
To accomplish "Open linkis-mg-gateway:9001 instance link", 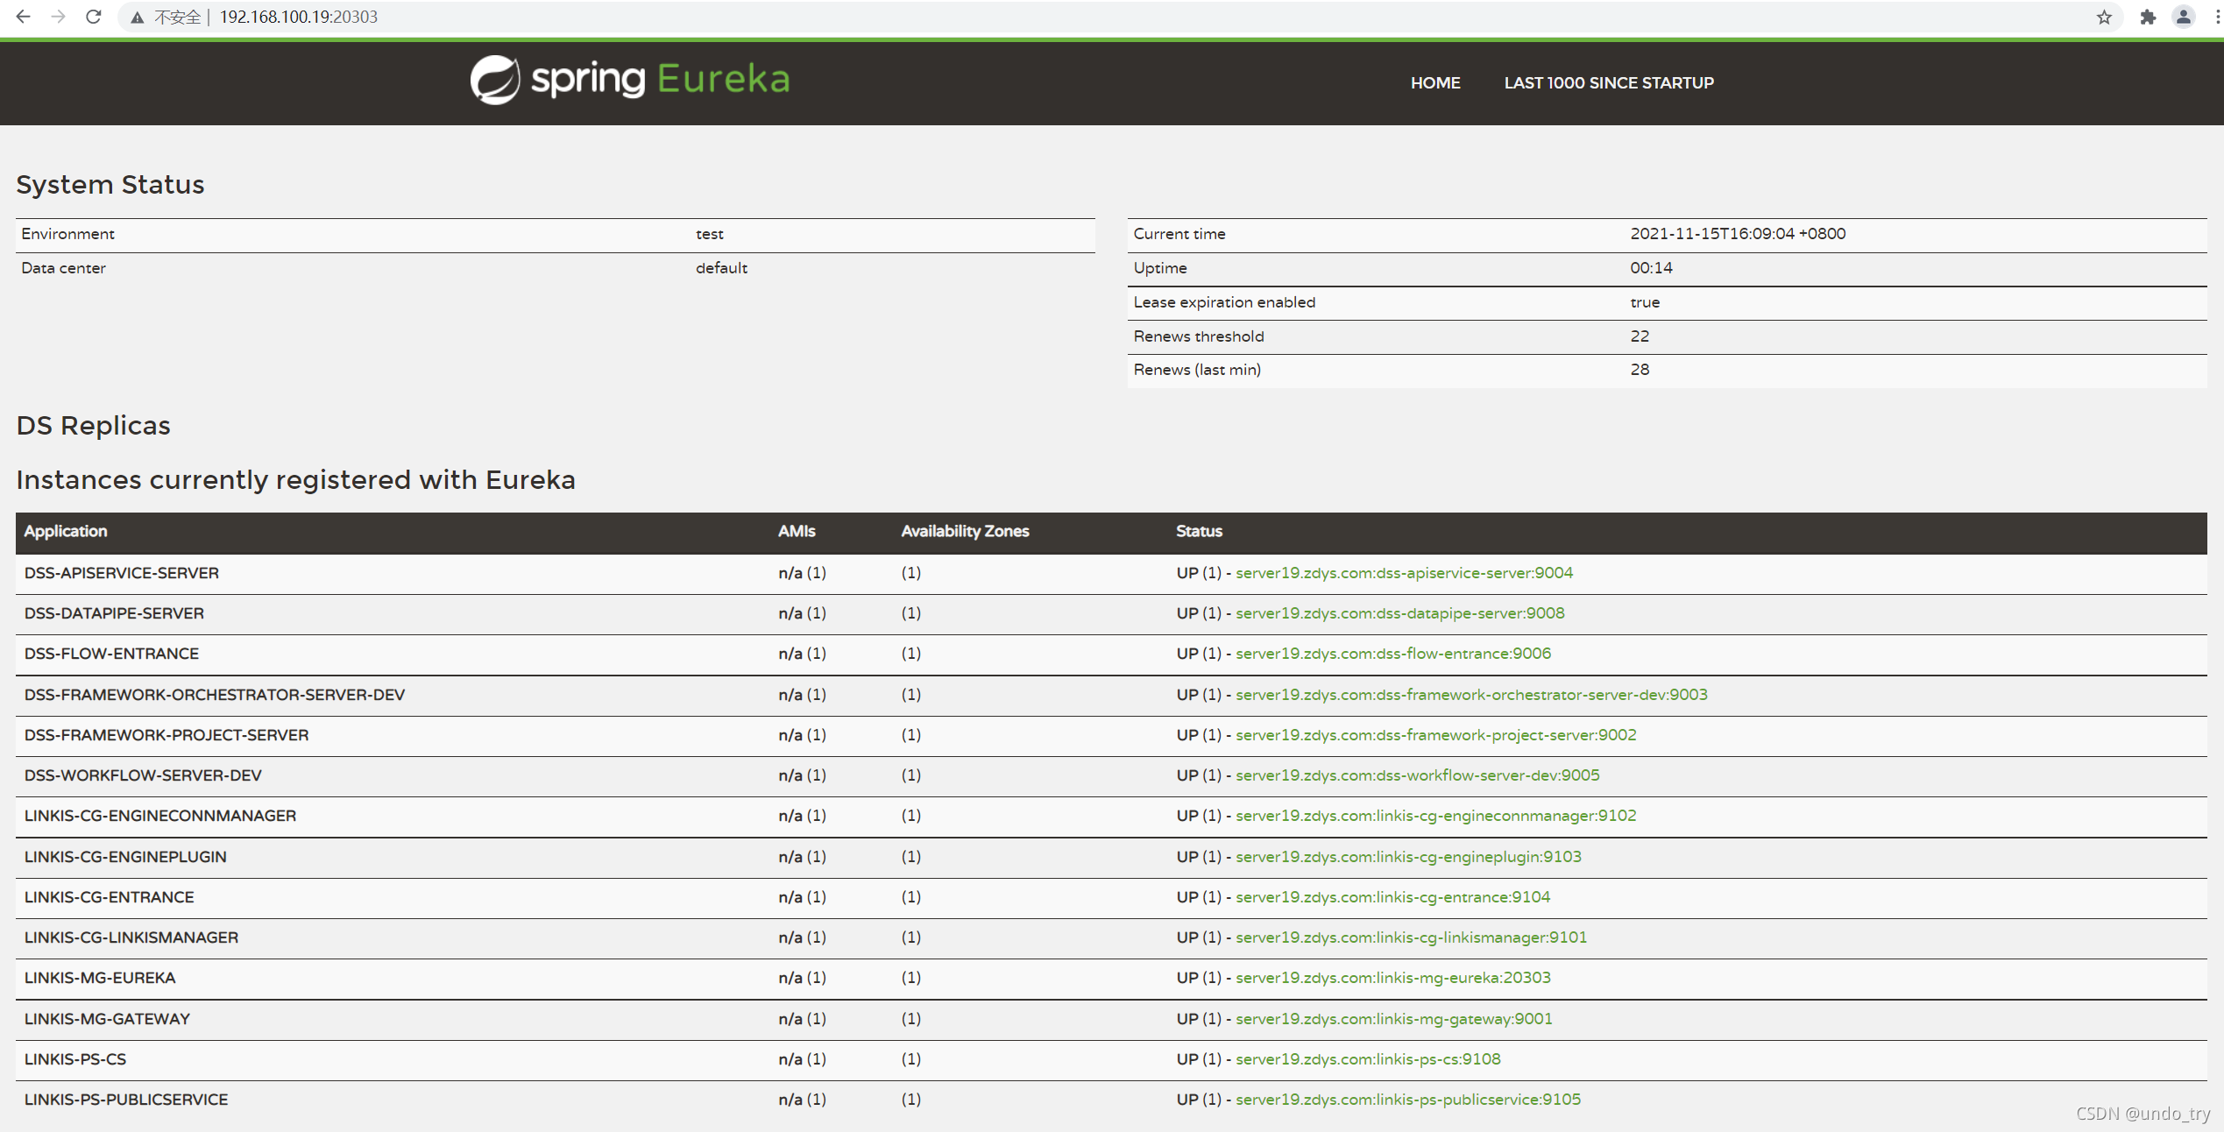I will click(x=1393, y=1019).
